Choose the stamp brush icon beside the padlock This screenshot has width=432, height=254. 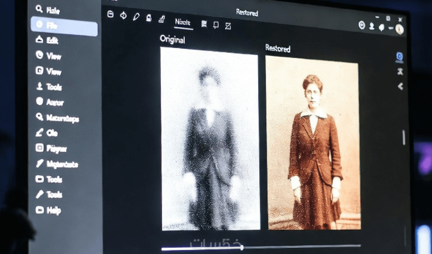point(161,19)
